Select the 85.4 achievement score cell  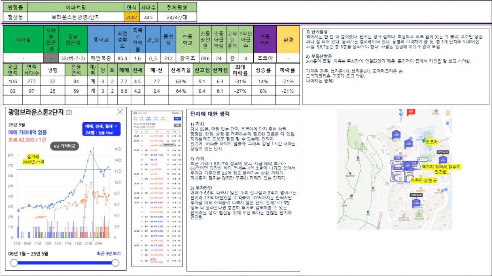click(x=123, y=58)
